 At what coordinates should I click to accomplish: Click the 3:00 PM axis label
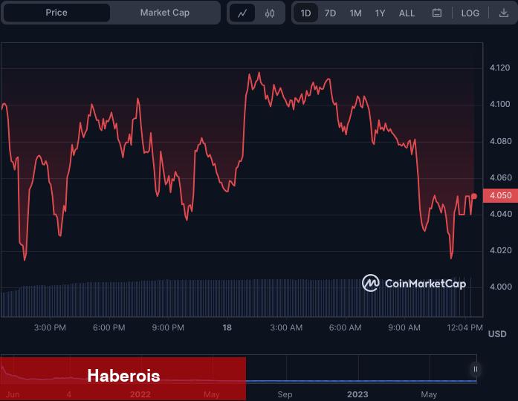tap(50, 327)
